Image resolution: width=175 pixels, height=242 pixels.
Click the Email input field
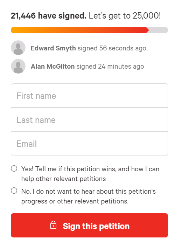tap(89, 144)
